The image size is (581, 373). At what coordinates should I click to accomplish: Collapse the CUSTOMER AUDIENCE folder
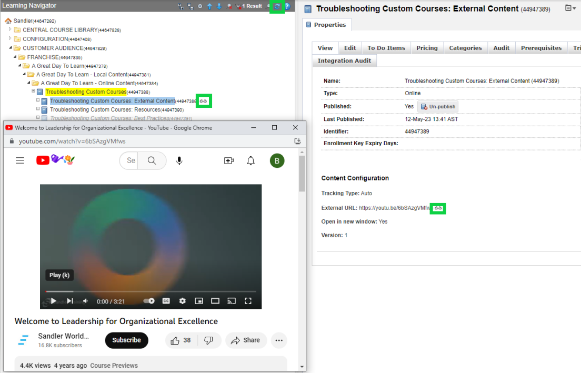[10, 48]
